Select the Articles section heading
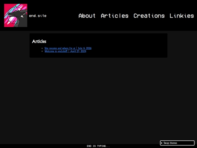Screen dimensions: 197x148 coord(39,41)
